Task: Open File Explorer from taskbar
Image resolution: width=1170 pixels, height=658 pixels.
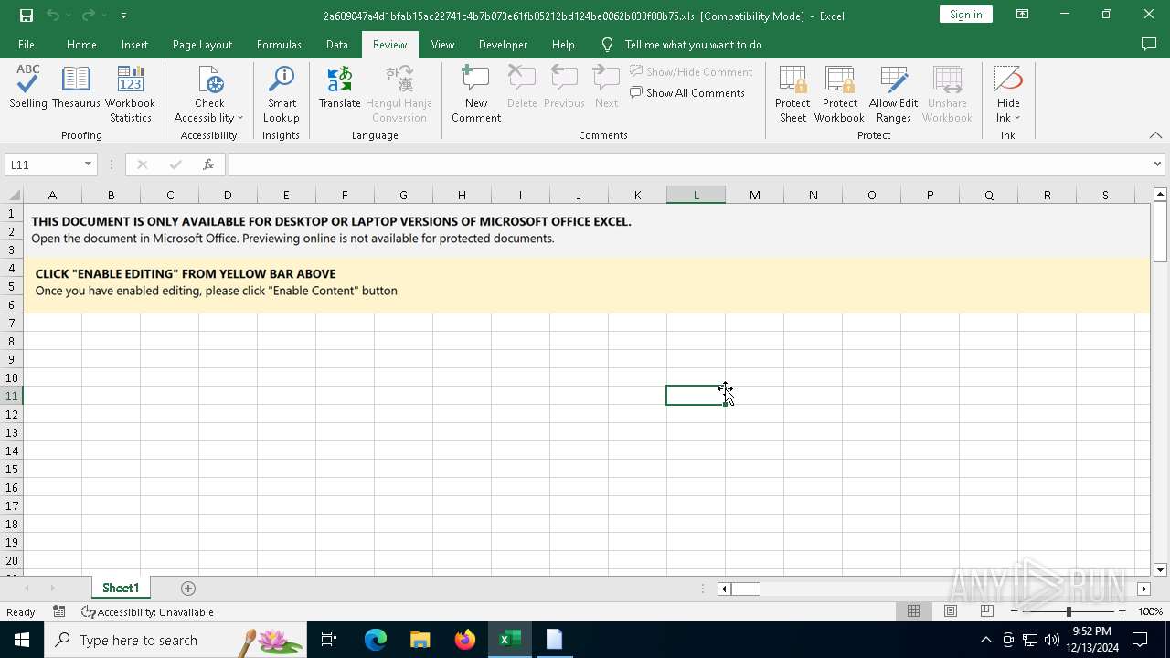Action: 420,640
